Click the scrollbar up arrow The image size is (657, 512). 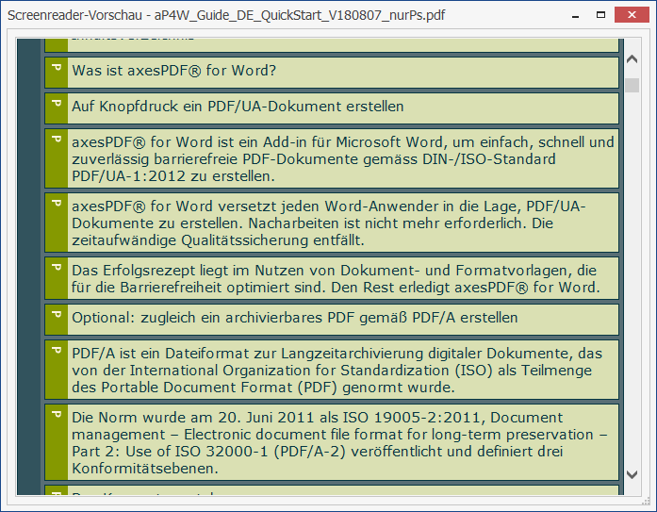pos(632,59)
